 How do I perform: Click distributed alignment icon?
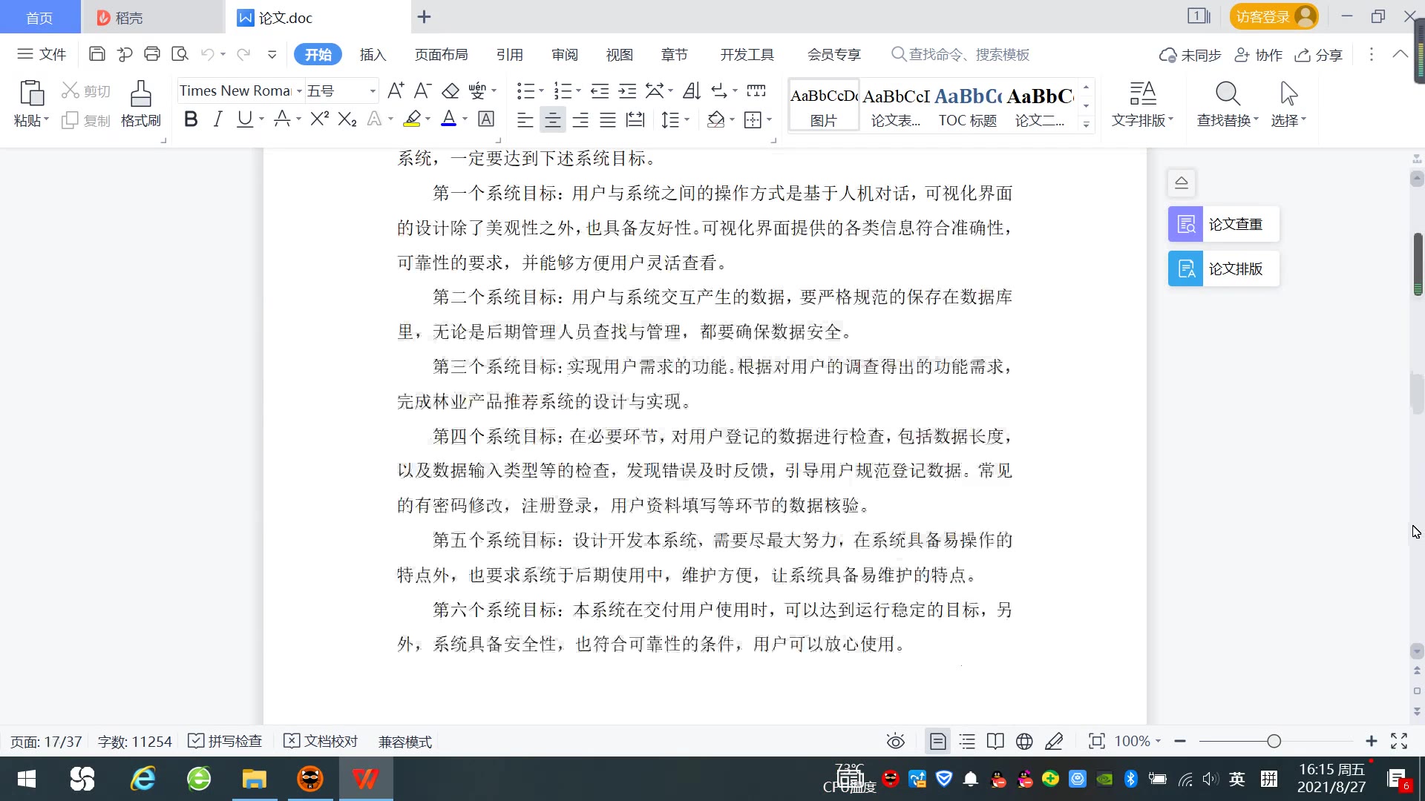click(635, 119)
